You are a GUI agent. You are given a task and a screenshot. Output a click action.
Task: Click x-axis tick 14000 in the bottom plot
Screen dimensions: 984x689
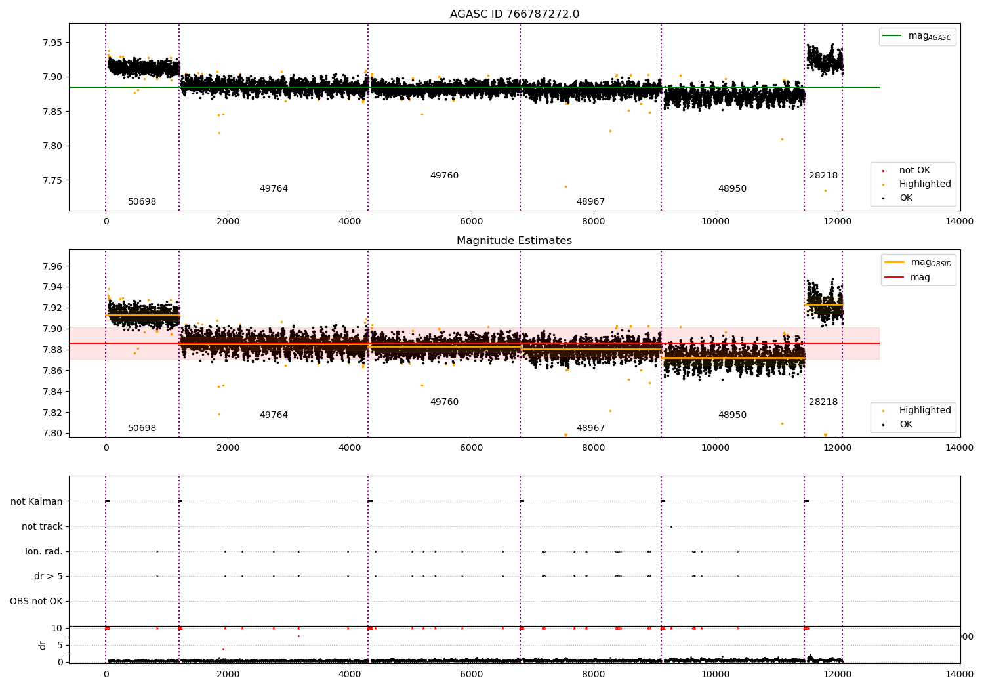[960, 675]
